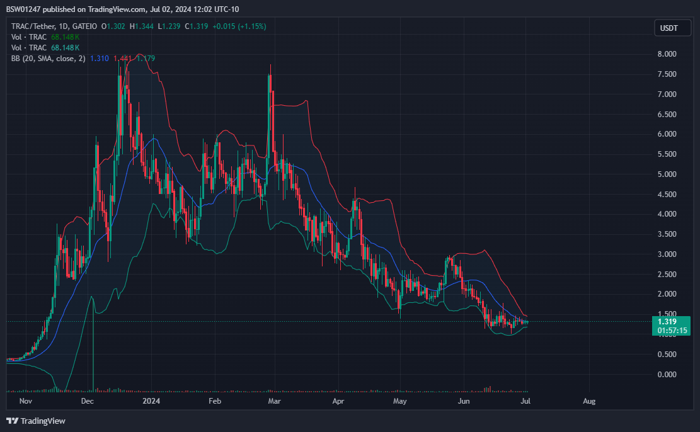This screenshot has height=432, width=700.
Task: Click the BSW01247 published on TradingView.com header
Action: (122, 9)
